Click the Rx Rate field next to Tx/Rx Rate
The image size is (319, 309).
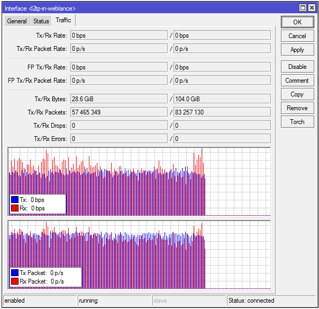[x=222, y=36]
